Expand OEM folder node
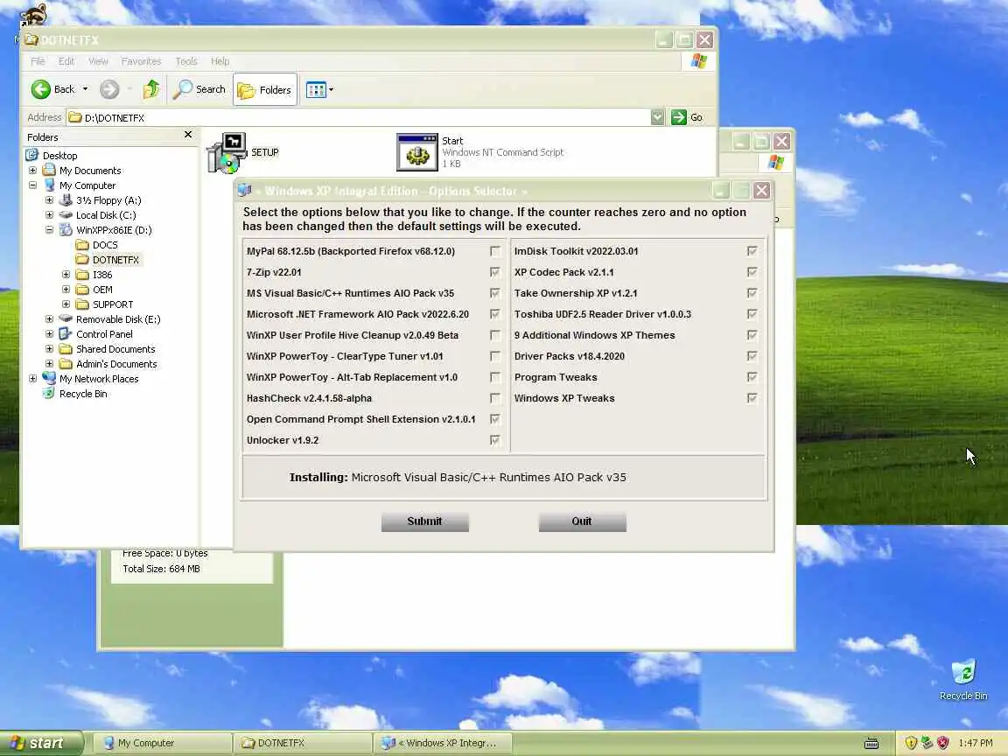Screen dimensions: 1008x756 (x=66, y=290)
